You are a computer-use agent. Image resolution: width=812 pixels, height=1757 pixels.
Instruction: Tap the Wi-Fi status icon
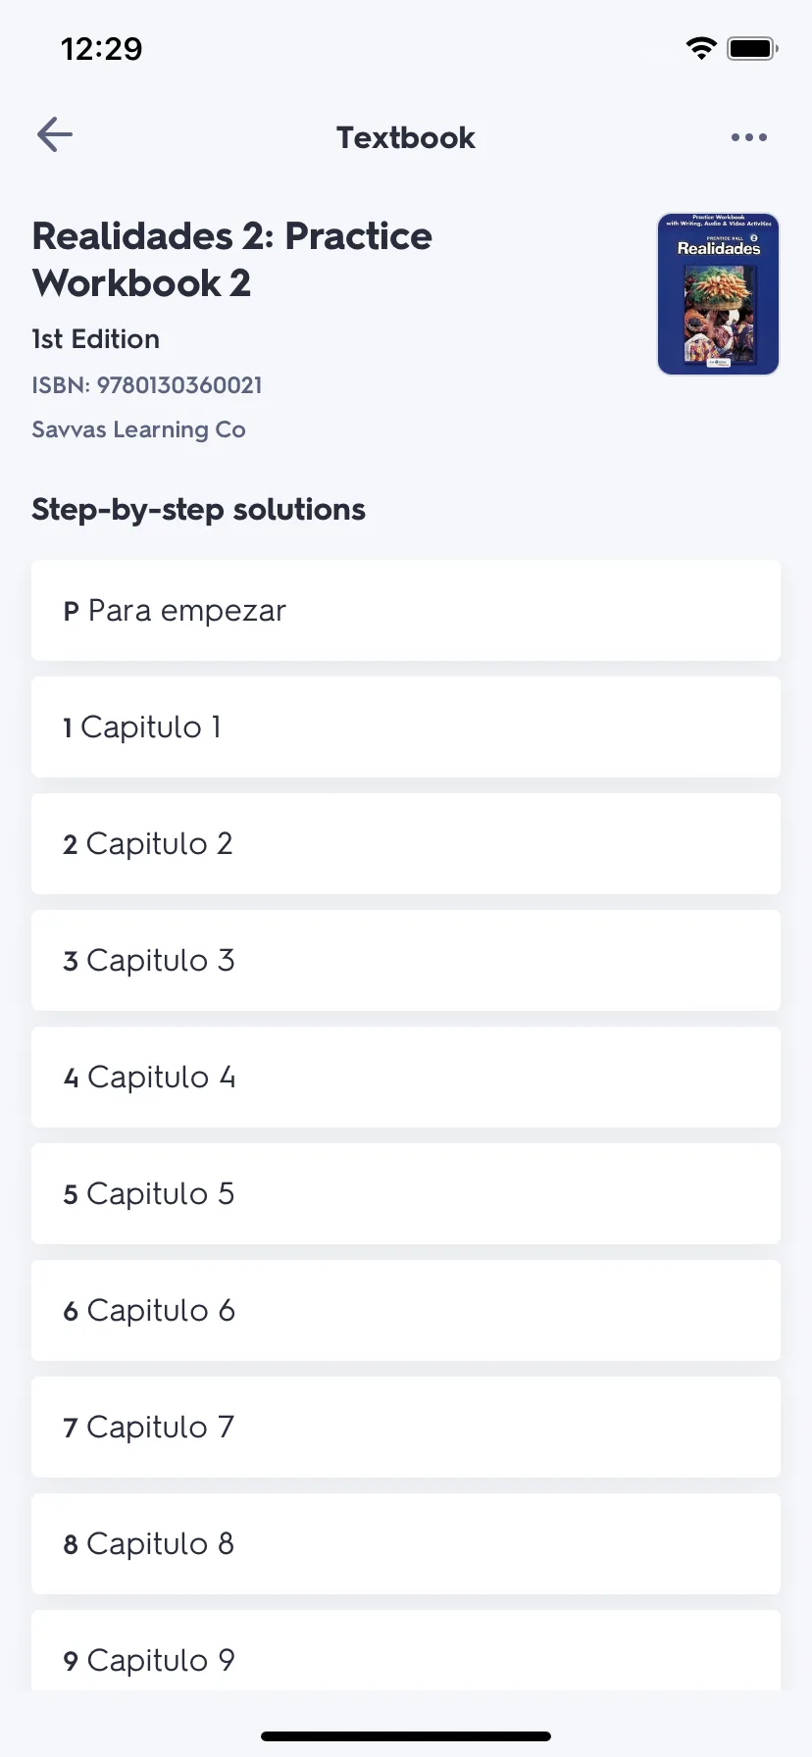pos(701,48)
